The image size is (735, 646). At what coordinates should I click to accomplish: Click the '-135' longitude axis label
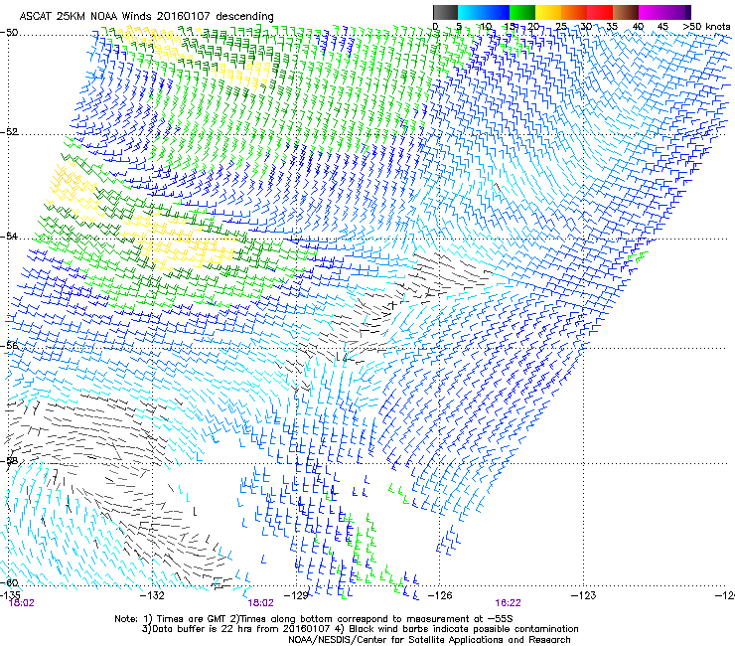coord(10,595)
